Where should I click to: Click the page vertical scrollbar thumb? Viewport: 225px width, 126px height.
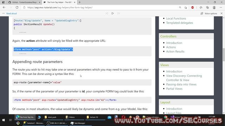click(224, 55)
